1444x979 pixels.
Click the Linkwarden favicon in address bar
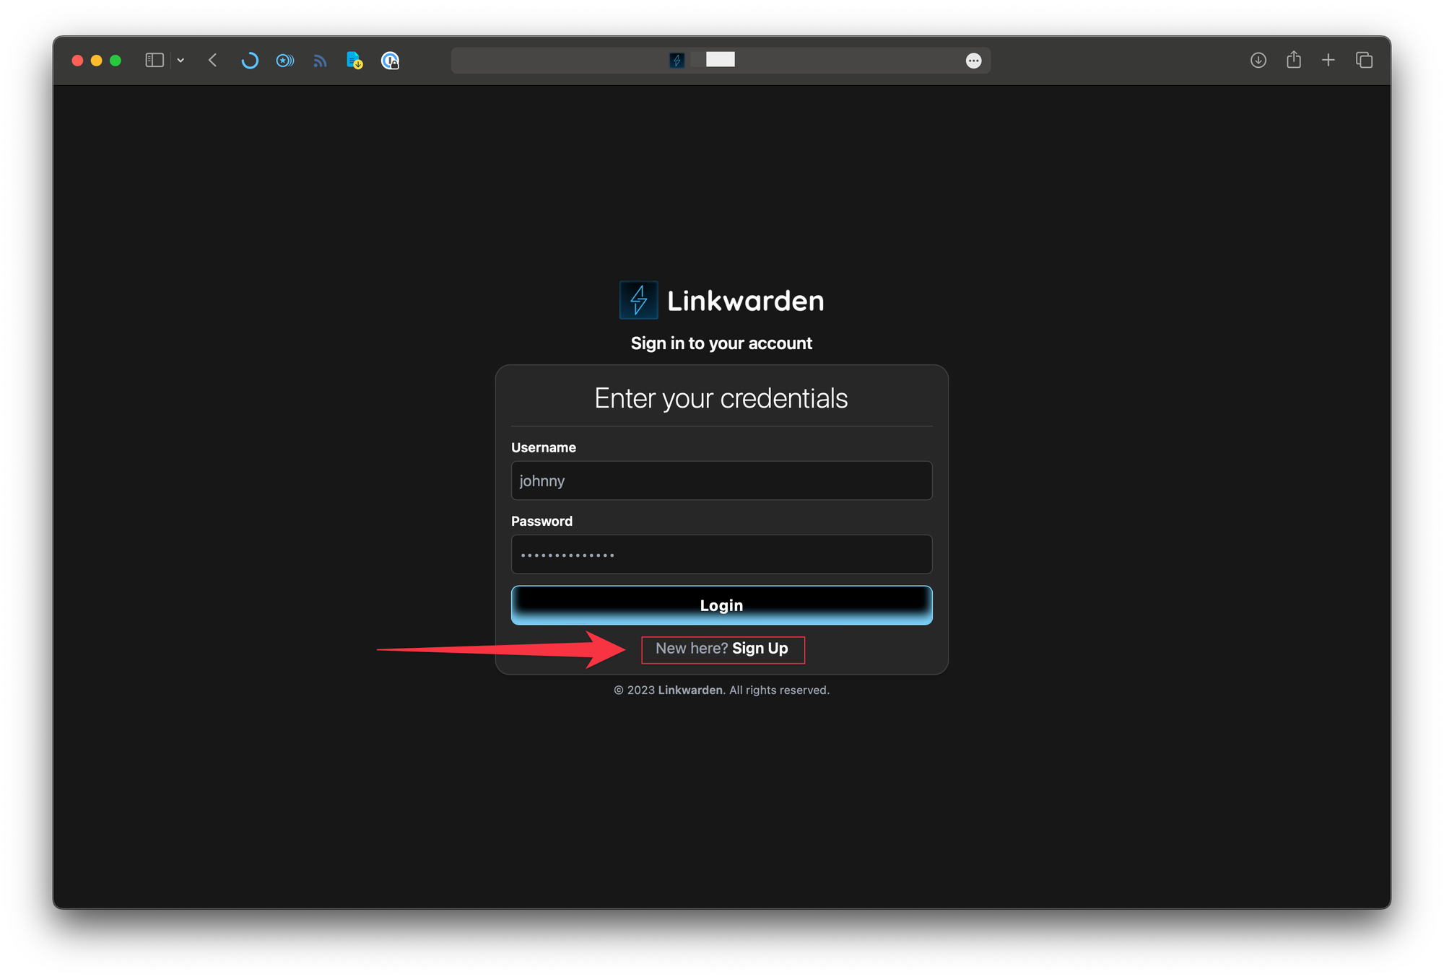click(677, 61)
